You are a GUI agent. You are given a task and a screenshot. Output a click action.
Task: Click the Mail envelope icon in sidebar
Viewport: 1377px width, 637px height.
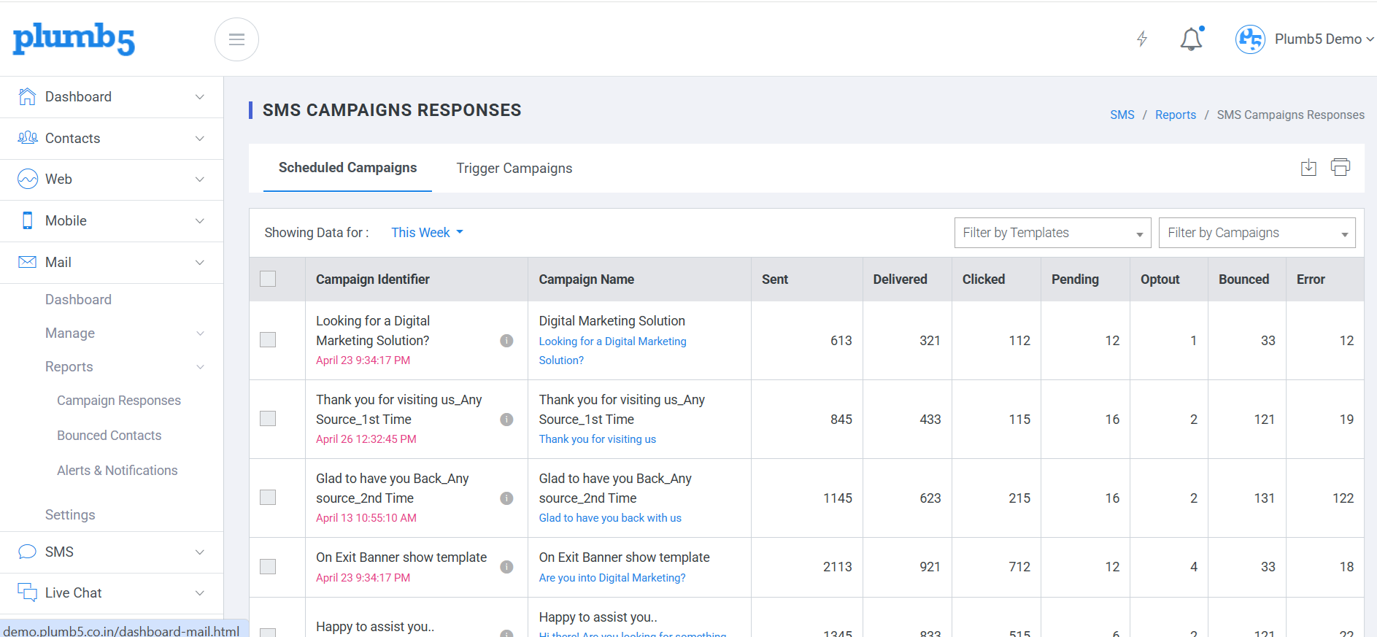(27, 262)
